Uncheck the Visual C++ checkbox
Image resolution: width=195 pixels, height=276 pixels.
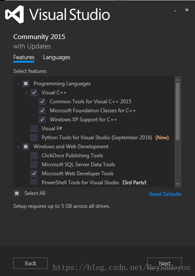click(x=34, y=93)
